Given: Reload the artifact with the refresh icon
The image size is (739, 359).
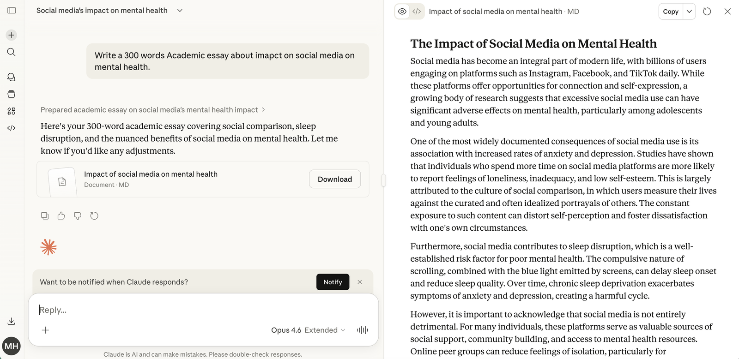Looking at the screenshot, I should tap(707, 11).
